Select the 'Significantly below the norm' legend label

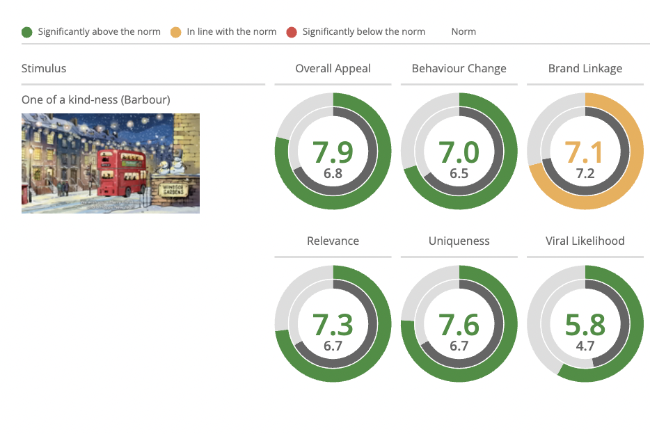point(363,32)
